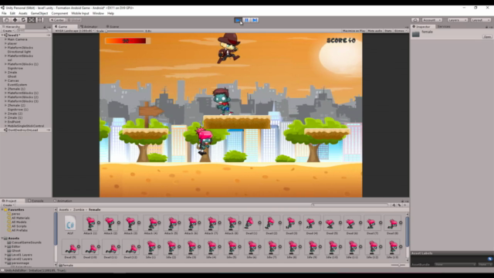This screenshot has height=278, width=494.
Task: Select the Scale tool in toolbar
Action: click(32, 20)
